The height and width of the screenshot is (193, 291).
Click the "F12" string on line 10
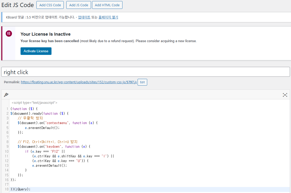pyautogui.click(x=55, y=151)
